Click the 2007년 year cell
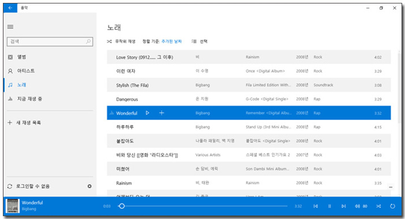405x219 pixels. (x=302, y=155)
